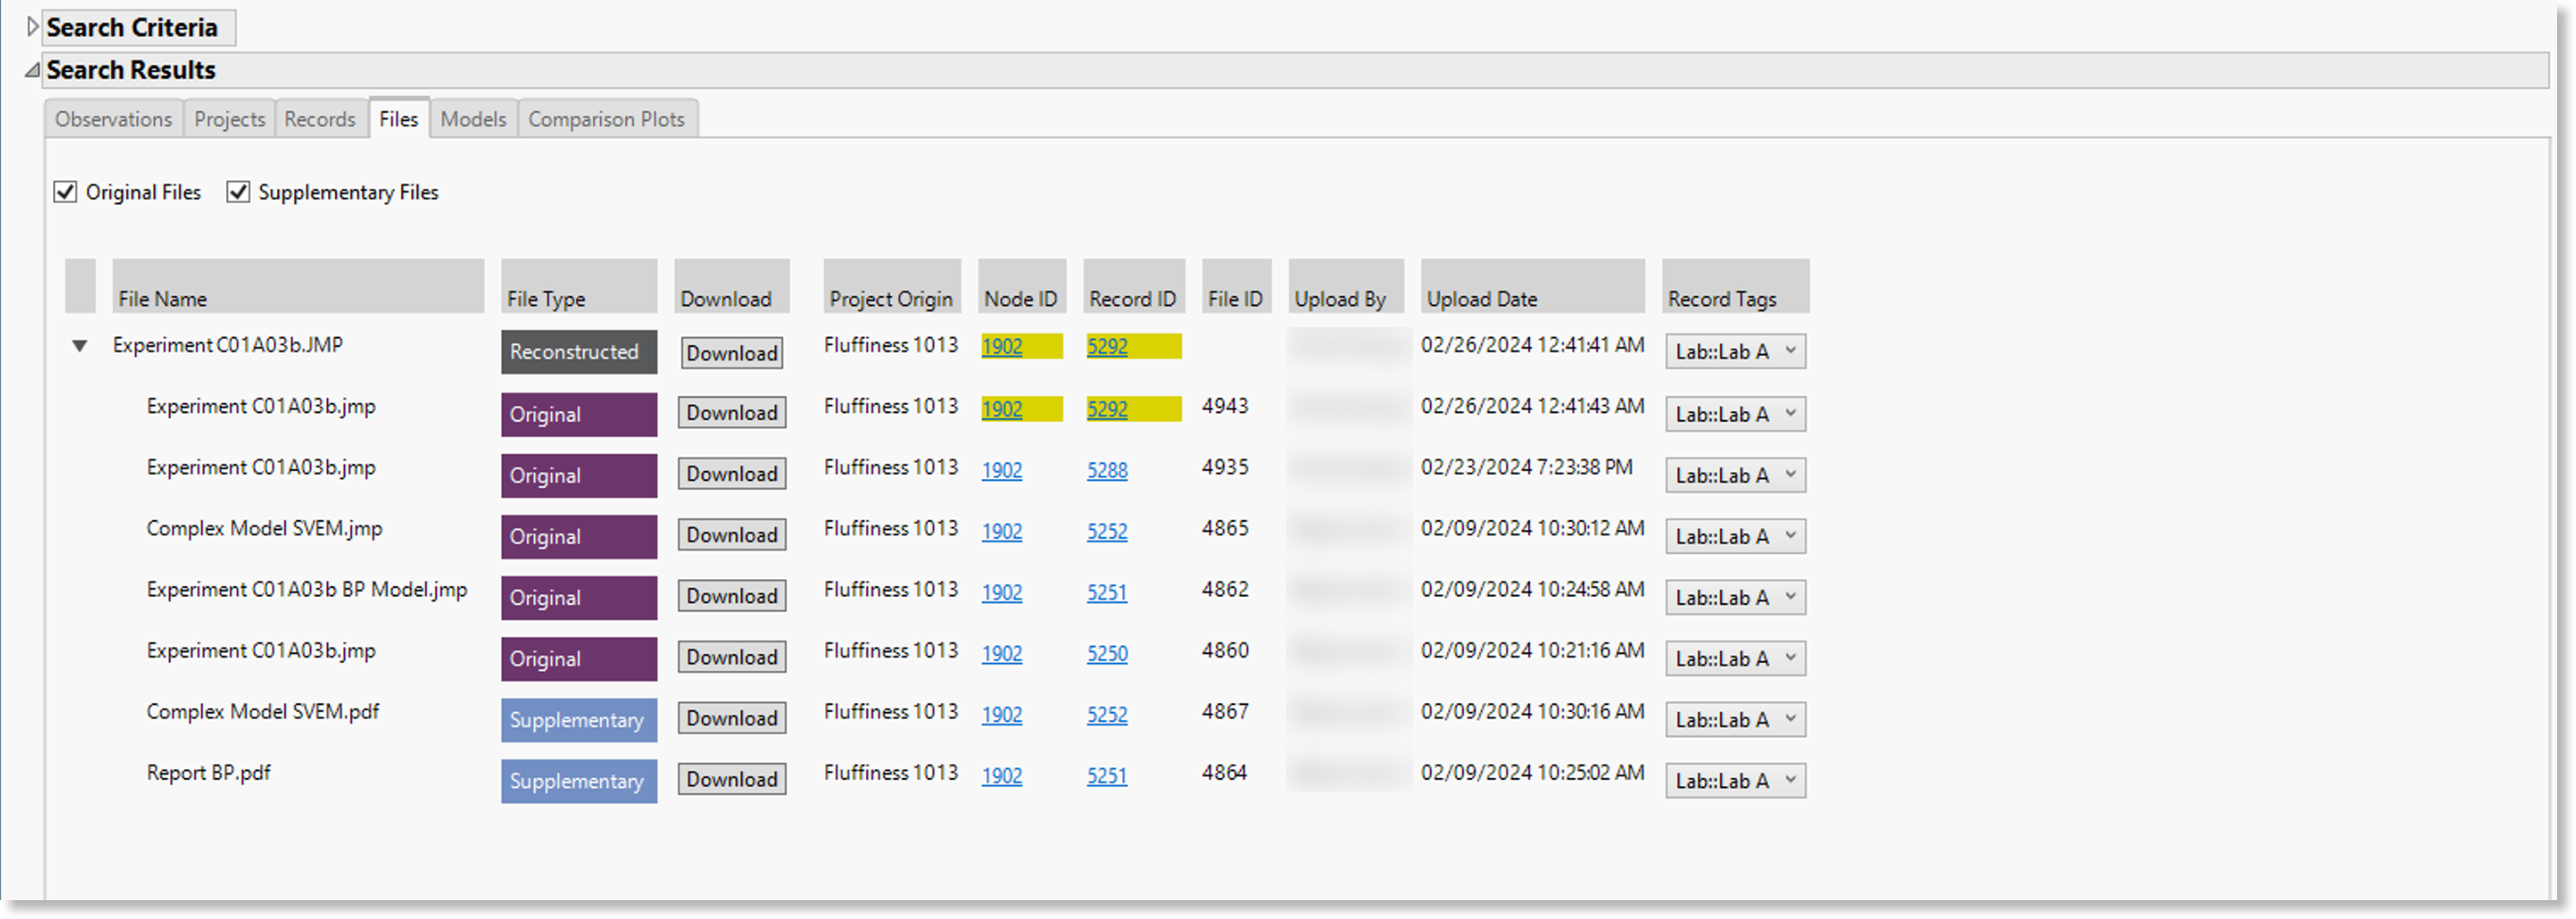Download Experiment C01A03b BP Model.jmp

[x=732, y=596]
